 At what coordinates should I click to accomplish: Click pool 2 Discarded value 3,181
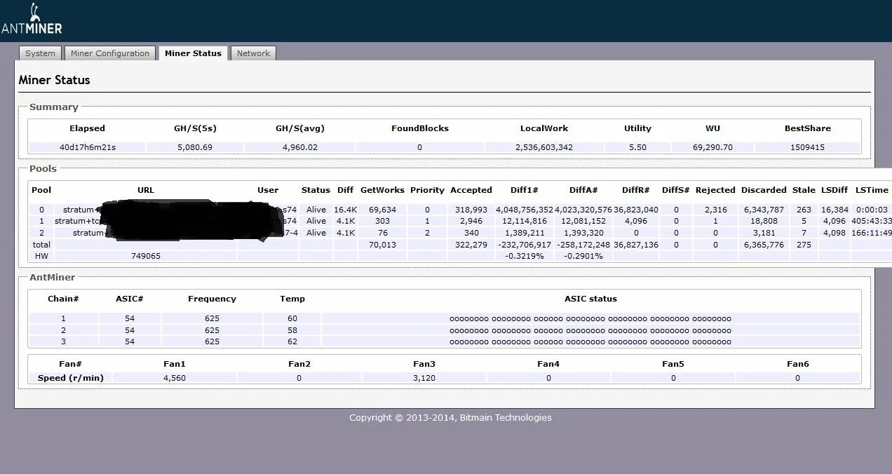(764, 233)
